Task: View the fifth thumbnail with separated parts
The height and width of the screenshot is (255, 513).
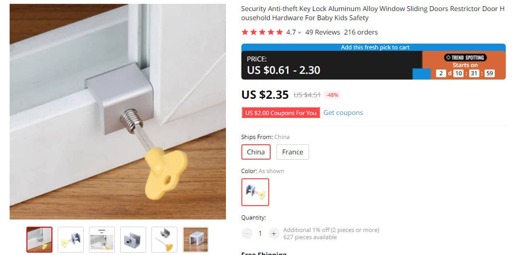Action: click(164, 240)
